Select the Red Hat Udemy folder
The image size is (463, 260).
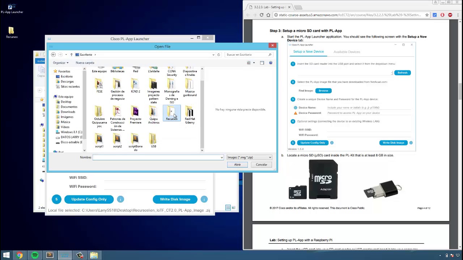pos(190,116)
